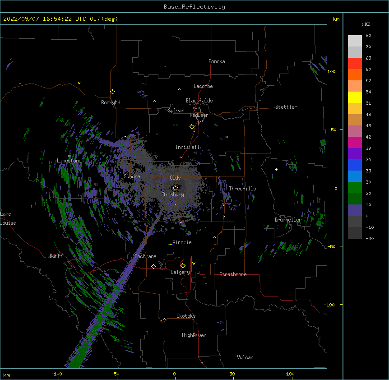Image resolution: width=389 pixels, height=380 pixels.
Task: Pick the light gray 70-80 dBZ legend swatch
Action: [x=355, y=41]
